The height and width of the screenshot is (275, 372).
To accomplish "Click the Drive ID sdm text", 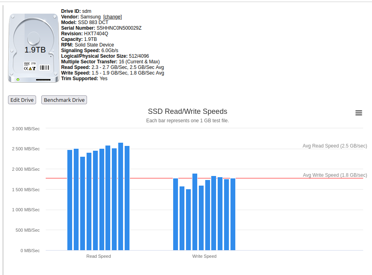I will point(76,11).
